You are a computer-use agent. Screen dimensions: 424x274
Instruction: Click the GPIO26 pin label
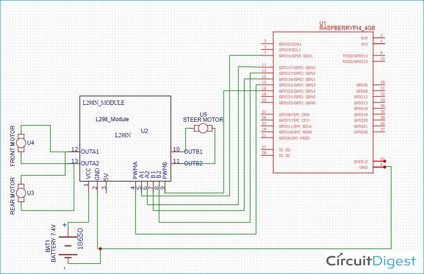click(361, 132)
